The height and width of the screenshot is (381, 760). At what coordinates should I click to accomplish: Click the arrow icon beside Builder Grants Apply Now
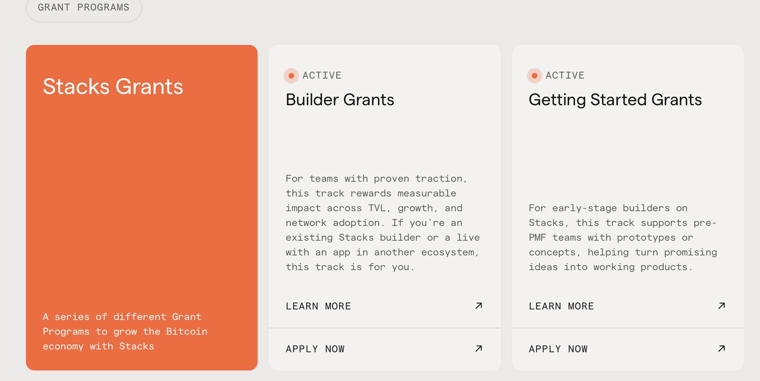[479, 348]
